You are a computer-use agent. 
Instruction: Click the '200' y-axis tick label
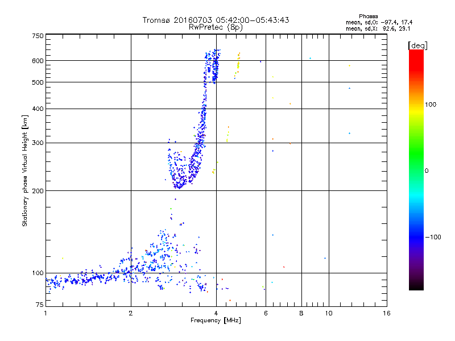tap(38, 191)
